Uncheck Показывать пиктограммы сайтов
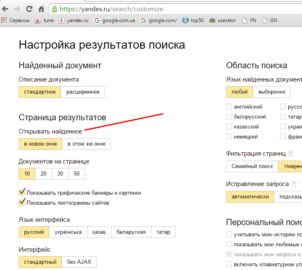Image resolution: width=302 pixels, height=270 pixels. pyautogui.click(x=22, y=203)
